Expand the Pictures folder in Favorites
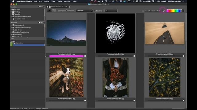The image size is (197, 110). [11, 9]
